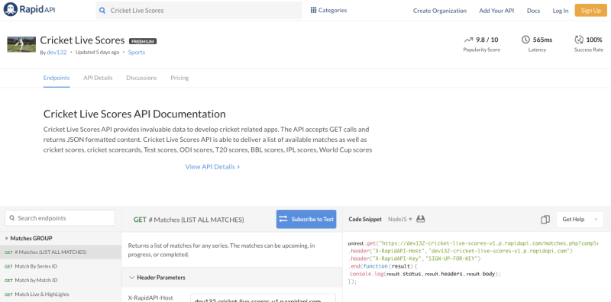Open the Categories menu
Viewport: 611px width, 302px height.
328,10
